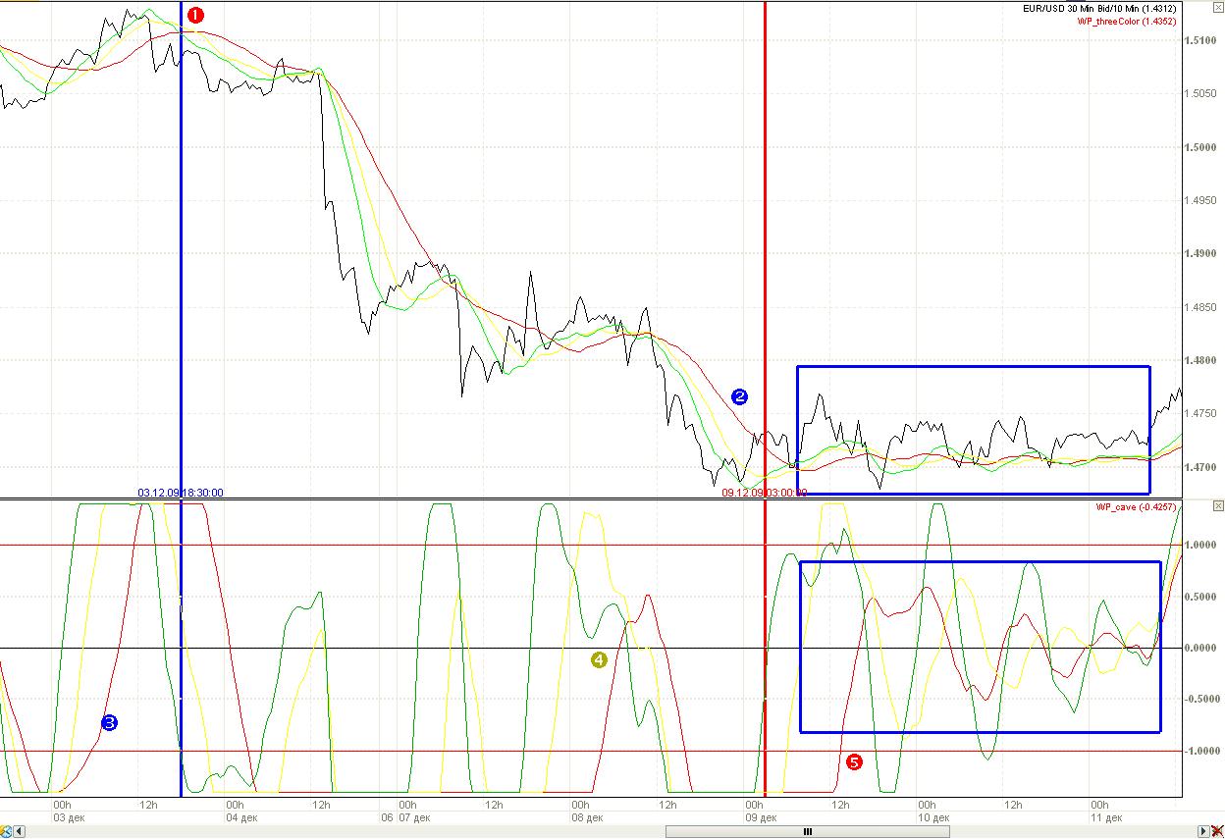Click the 10 дек date axis label

click(933, 817)
